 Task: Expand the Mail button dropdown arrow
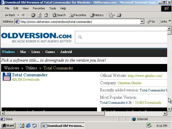tap(114, 15)
